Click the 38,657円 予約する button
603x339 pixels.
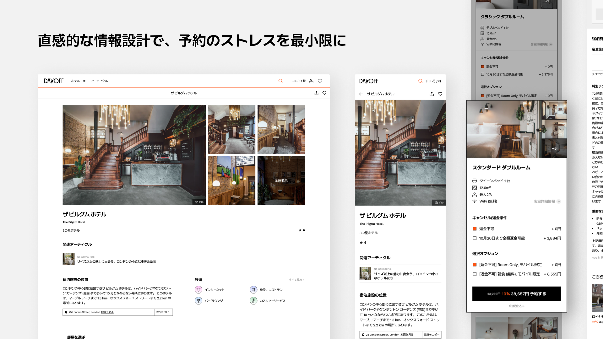516,294
